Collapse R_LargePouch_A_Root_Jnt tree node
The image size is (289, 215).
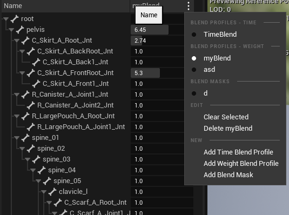pyautogui.click(x=17, y=116)
